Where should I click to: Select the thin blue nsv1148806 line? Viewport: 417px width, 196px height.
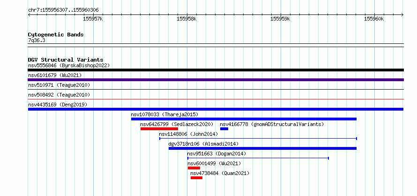click(x=258, y=139)
